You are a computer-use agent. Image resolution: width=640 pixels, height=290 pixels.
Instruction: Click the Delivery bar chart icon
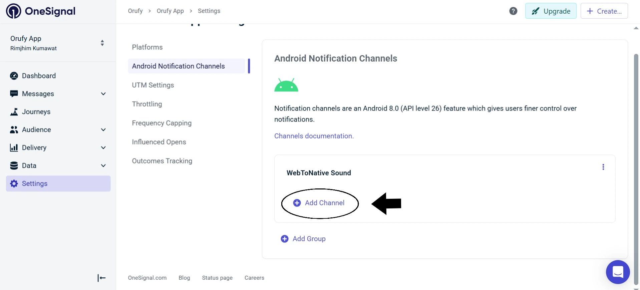click(14, 148)
